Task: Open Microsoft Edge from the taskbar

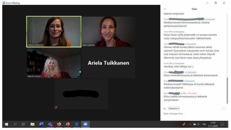Action: pos(77,124)
